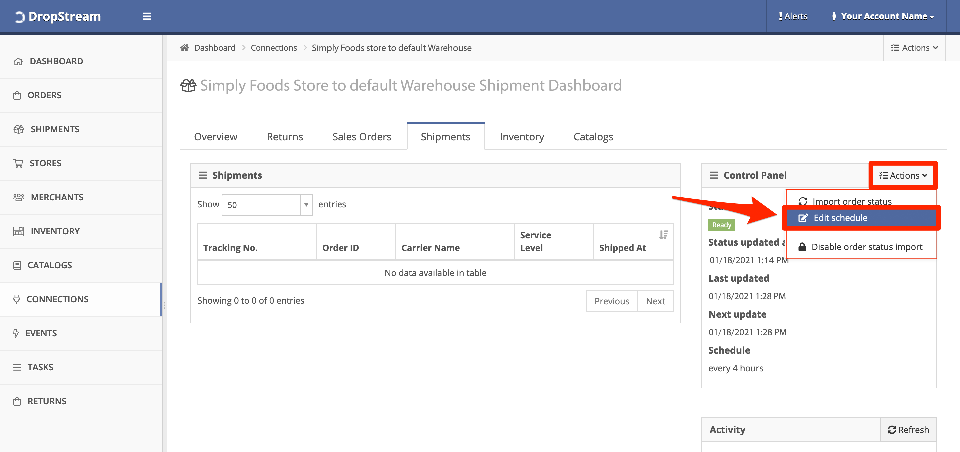The image size is (960, 452).
Task: Switch to the Sales Orders tab
Action: coord(361,137)
